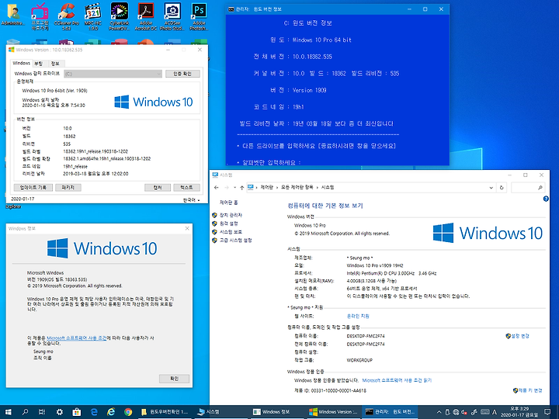Screen dimensions: 559x419
Task: Click the search magnifier in the System window
Action: tap(540, 188)
